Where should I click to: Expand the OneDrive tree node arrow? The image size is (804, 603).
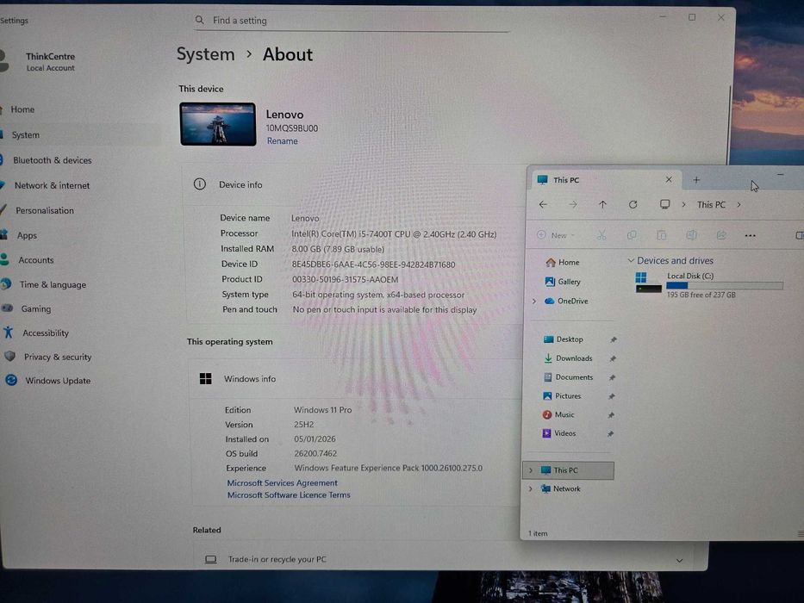tap(533, 301)
